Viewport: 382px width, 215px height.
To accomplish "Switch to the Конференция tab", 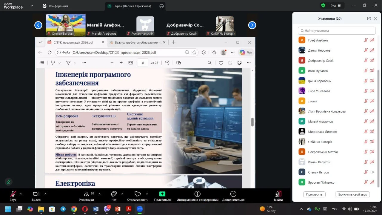I will click(56, 6).
